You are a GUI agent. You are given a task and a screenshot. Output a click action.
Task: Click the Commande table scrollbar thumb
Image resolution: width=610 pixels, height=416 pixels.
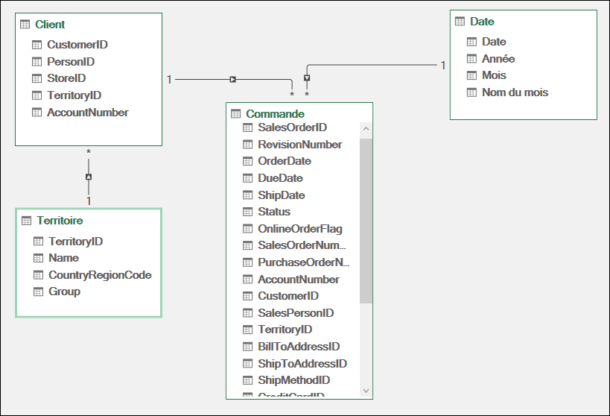(x=366, y=221)
